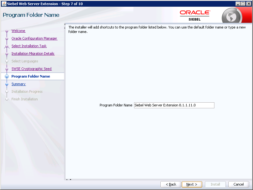Image resolution: width=253 pixels, height=190 pixels.
Task: Open Installation Migration Details step
Action: click(33, 54)
